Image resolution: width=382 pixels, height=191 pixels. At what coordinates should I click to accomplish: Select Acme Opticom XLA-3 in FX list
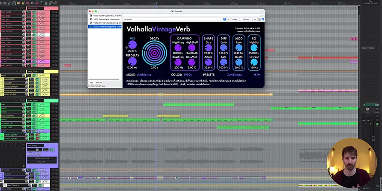pyautogui.click(x=107, y=15)
